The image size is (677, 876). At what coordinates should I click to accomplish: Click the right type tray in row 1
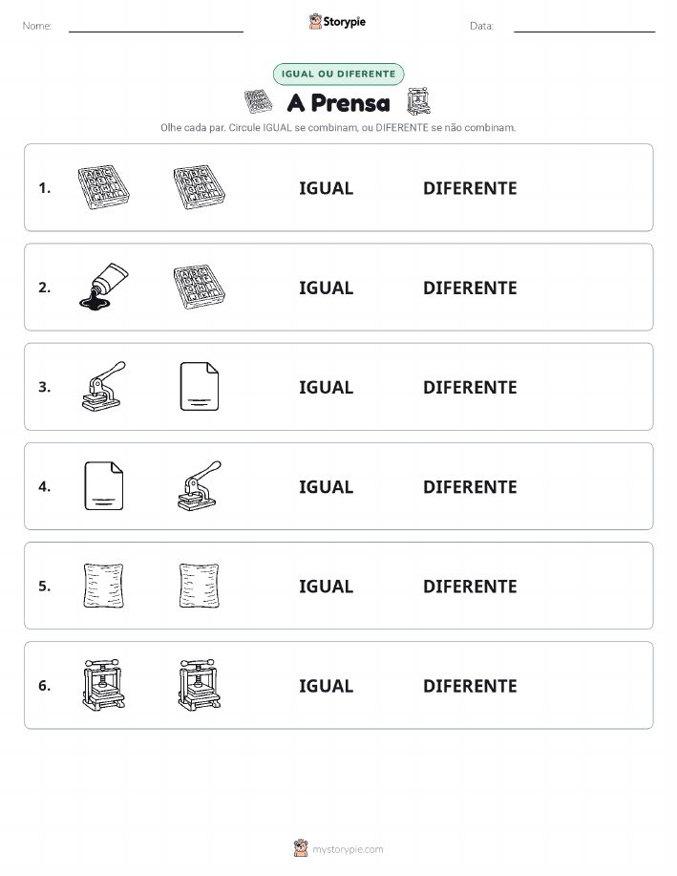(x=200, y=187)
